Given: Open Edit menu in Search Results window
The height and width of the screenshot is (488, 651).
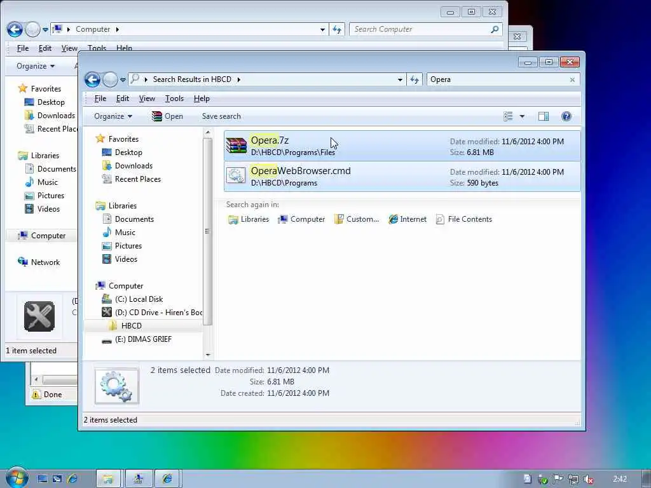Looking at the screenshot, I should coord(123,98).
